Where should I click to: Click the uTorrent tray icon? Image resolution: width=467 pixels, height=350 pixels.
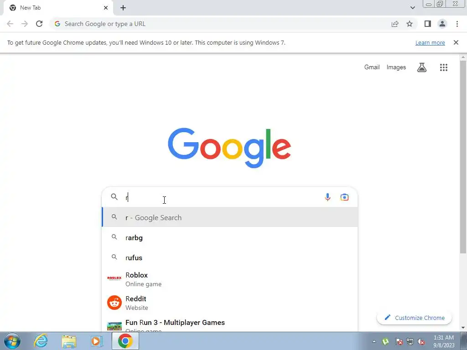tap(385, 341)
